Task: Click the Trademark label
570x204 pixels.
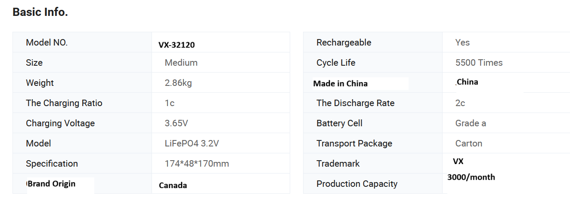Action: [338, 164]
